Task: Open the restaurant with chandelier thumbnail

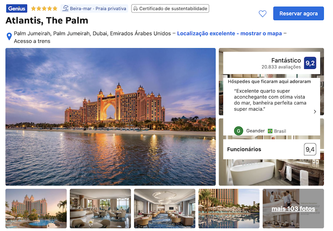Action: coord(164,208)
